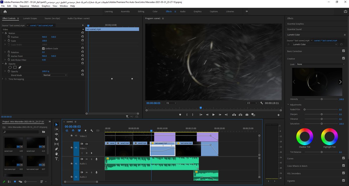Select the Slip tool
The width and height of the screenshot is (349, 186).
pos(56,144)
